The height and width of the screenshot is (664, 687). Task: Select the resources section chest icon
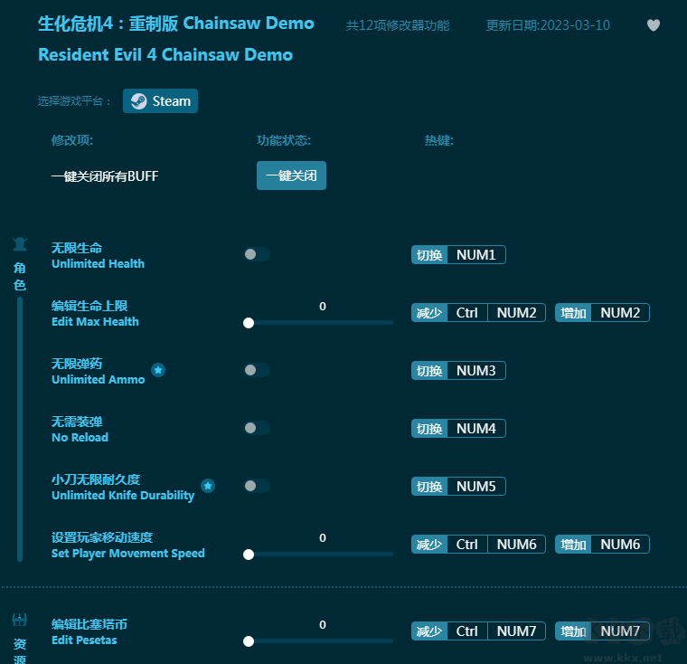coord(20,620)
